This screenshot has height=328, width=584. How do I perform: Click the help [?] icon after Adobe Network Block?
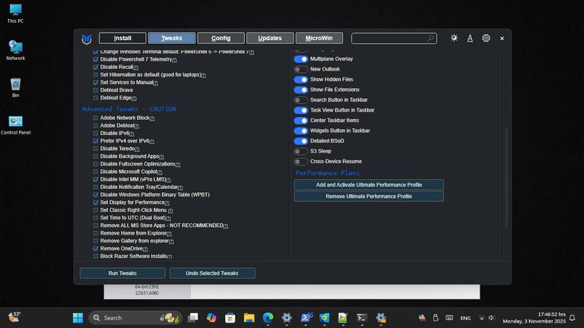(152, 118)
